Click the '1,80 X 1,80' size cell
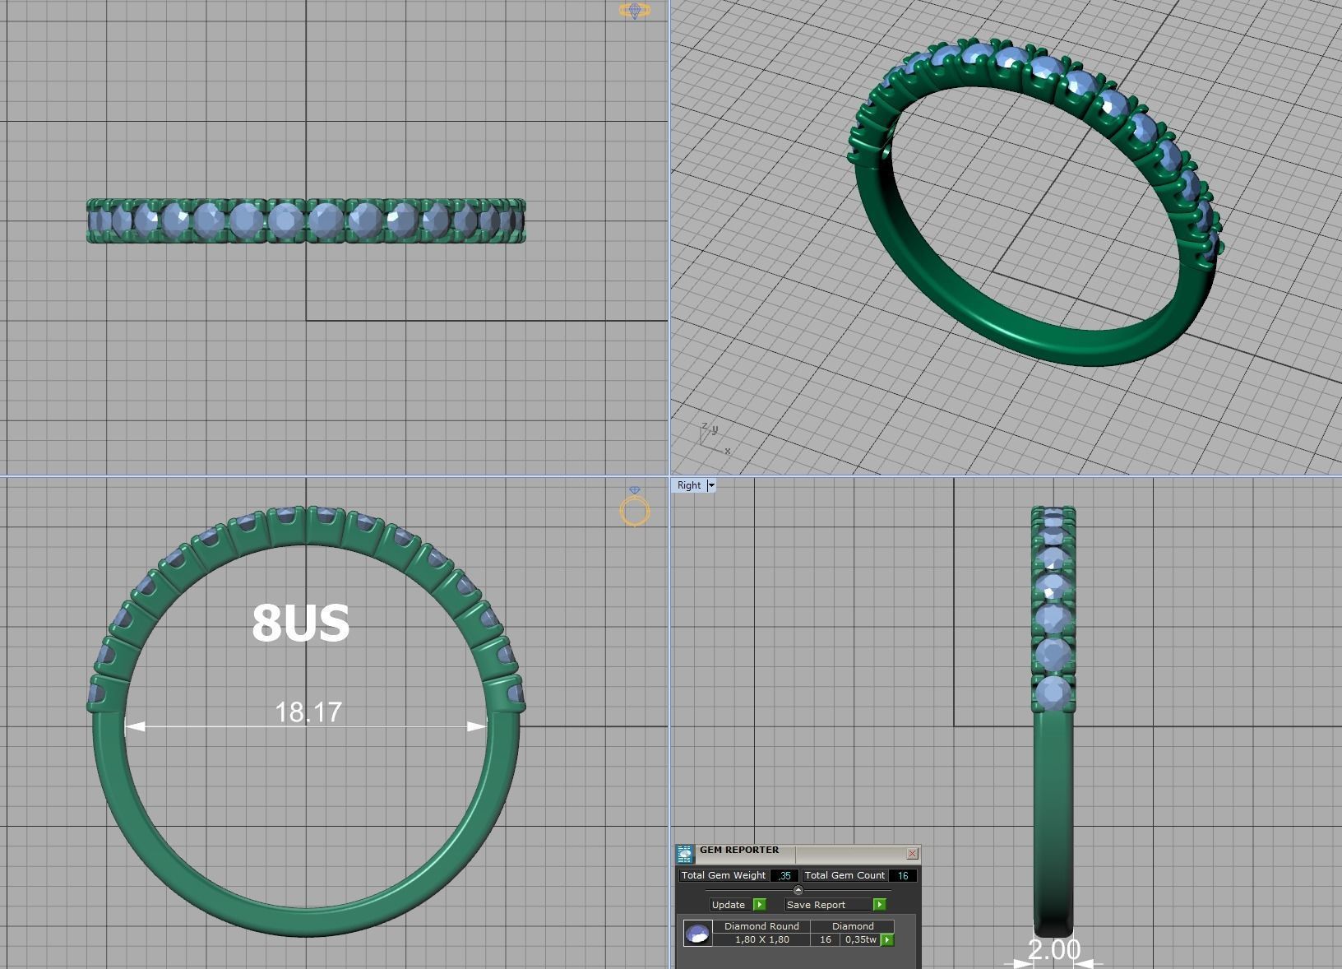The image size is (1342, 969). 761,939
